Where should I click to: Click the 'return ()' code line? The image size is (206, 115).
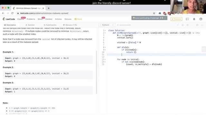point(131,52)
